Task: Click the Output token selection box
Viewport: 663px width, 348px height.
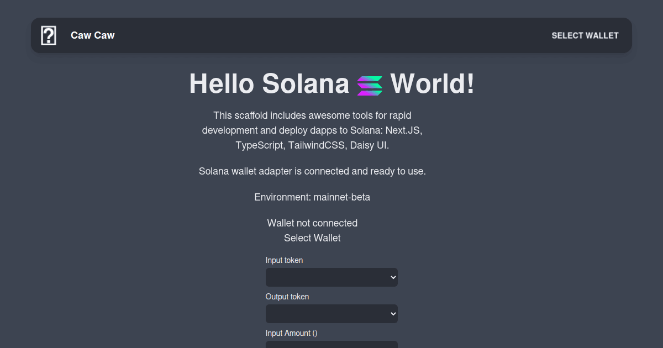Action: pyautogui.click(x=331, y=314)
